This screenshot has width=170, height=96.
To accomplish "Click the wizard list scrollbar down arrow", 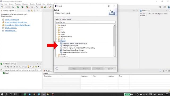I will pyautogui.click(x=114, y=56).
